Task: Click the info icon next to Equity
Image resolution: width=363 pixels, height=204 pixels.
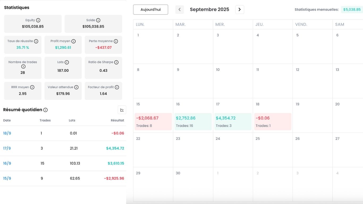Action: pos(38,20)
